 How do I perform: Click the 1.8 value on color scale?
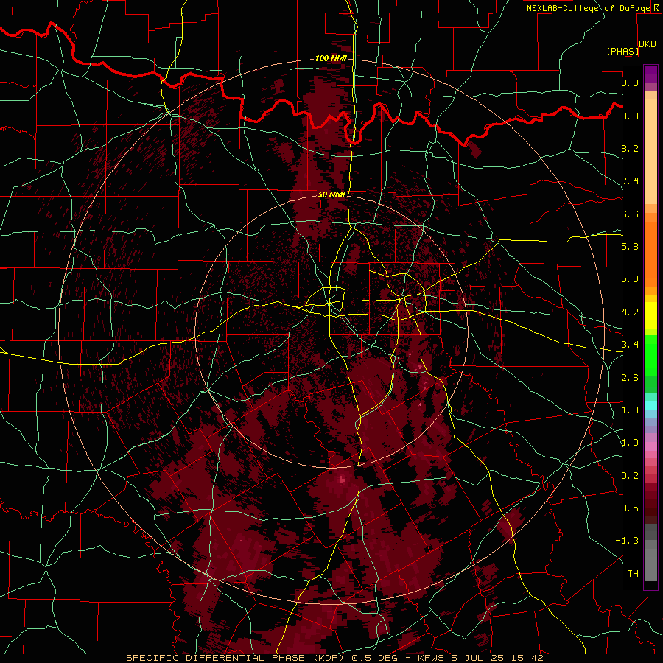click(x=630, y=410)
